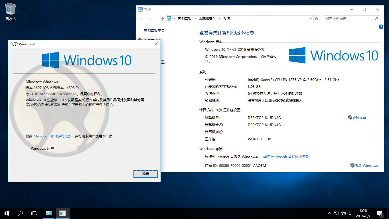Screen dimensions: 389x219
Task: Open the volume tray icon
Action: 343,213
